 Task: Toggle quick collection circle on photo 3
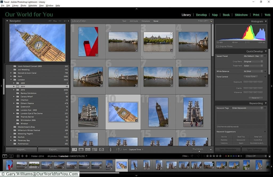pyautogui.click(x=171, y=34)
